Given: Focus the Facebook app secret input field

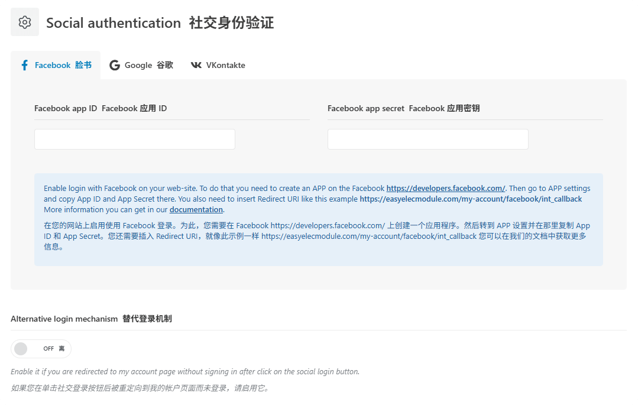Looking at the screenshot, I should point(428,139).
